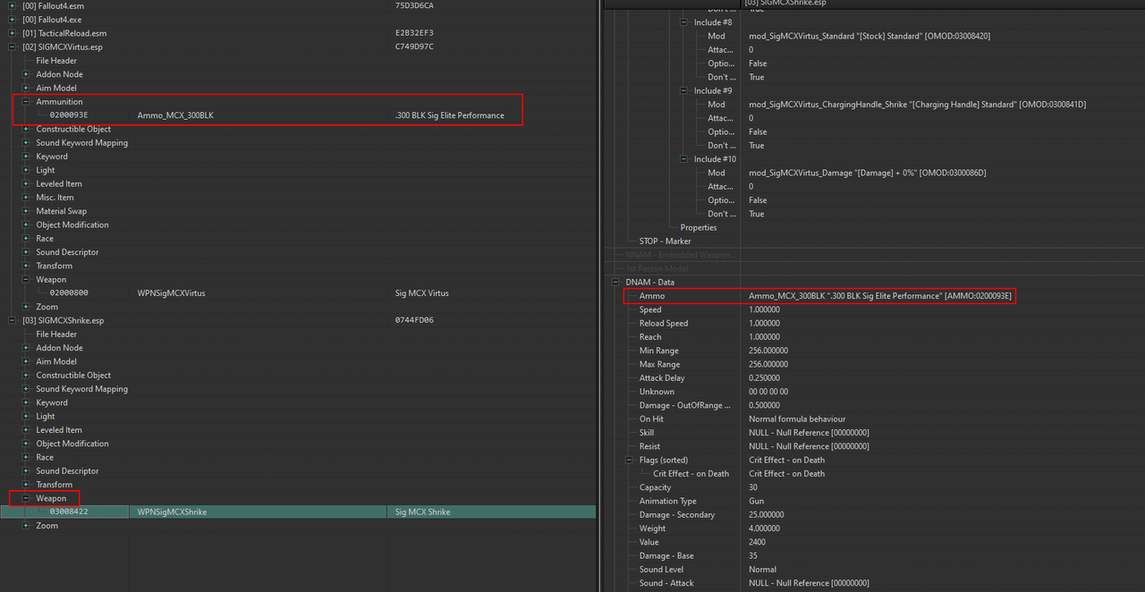Viewport: 1145px width, 592px height.
Task: Click Damage - Base value 35
Action: (753, 555)
